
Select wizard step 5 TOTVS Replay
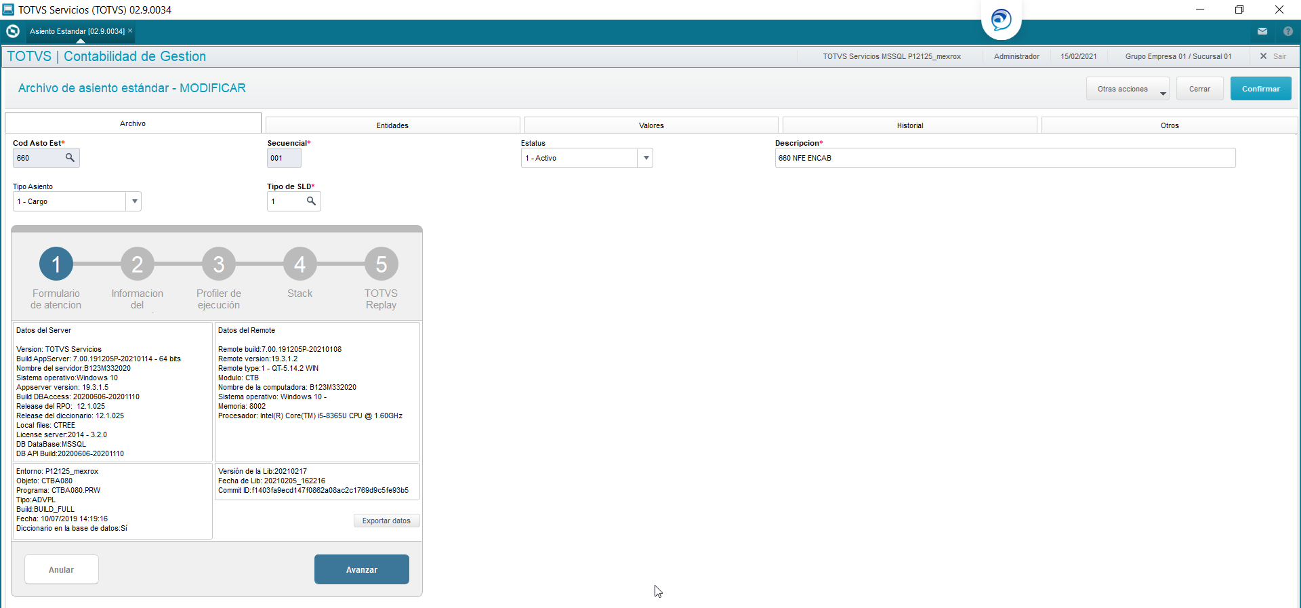pos(381,264)
